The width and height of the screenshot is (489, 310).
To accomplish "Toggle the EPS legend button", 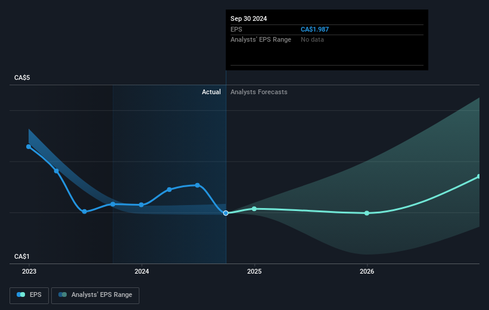I will tap(29, 295).
